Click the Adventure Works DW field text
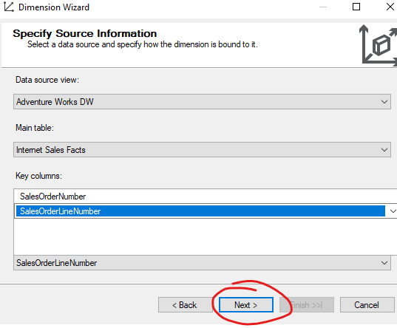This screenshot has width=397, height=328. click(55, 102)
